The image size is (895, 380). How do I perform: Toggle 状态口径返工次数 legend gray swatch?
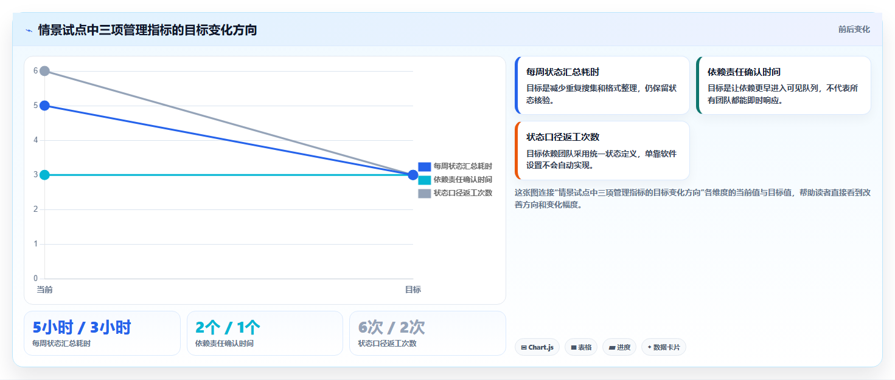click(x=425, y=193)
